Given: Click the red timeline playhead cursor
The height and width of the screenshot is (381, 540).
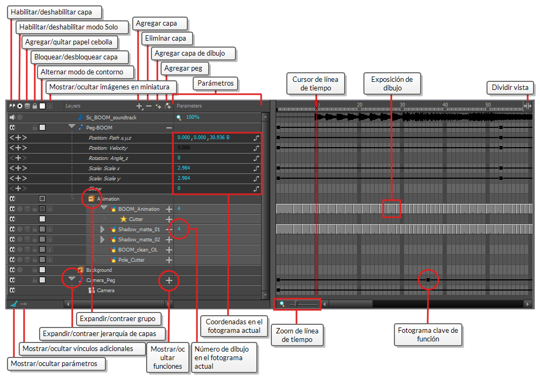Looking at the screenshot, I should coord(316,104).
